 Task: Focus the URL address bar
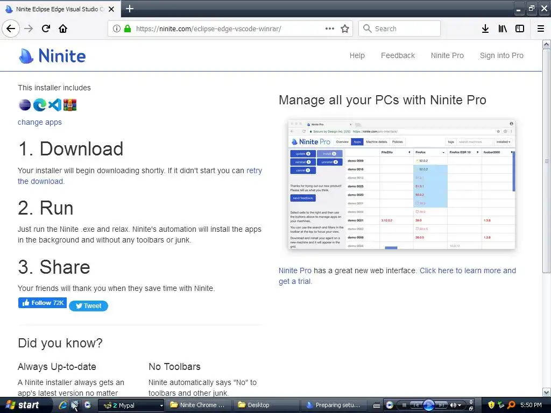coord(230,29)
